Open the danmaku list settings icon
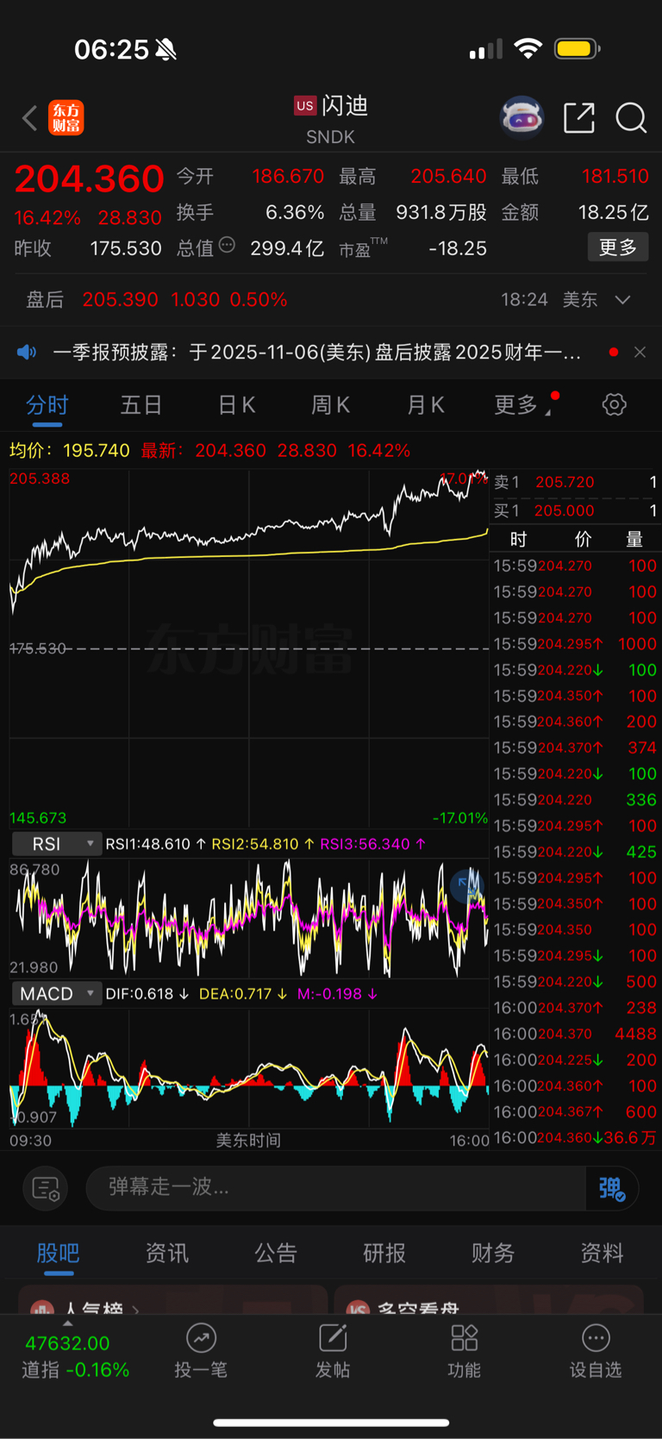 [x=45, y=1189]
